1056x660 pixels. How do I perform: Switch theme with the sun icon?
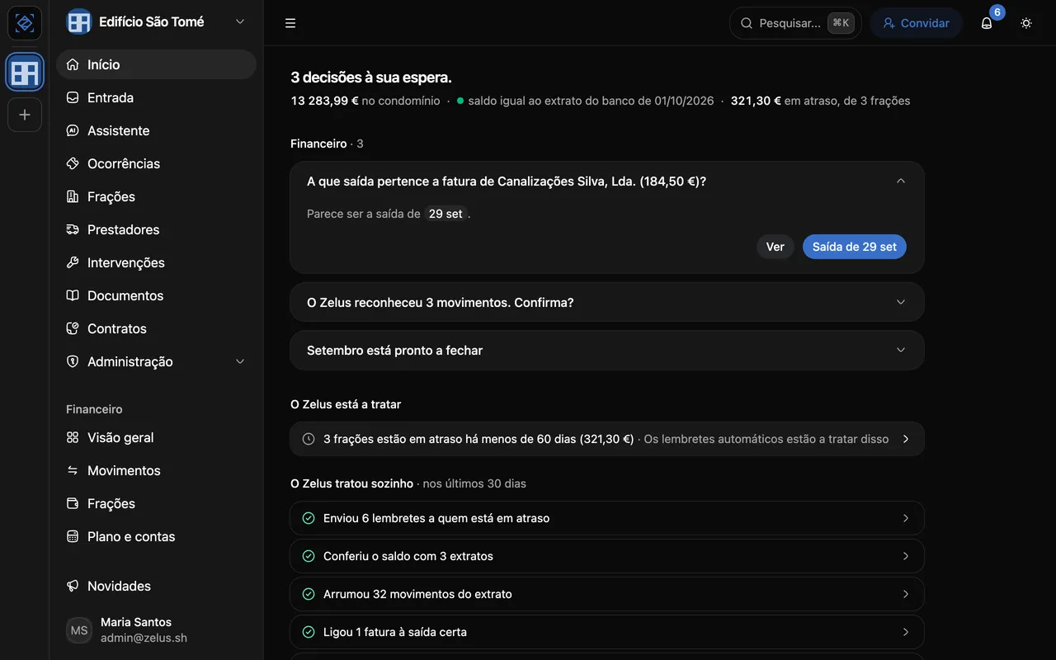[x=1026, y=23]
